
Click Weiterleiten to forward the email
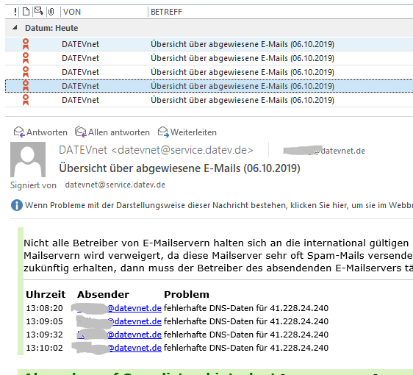[187, 132]
